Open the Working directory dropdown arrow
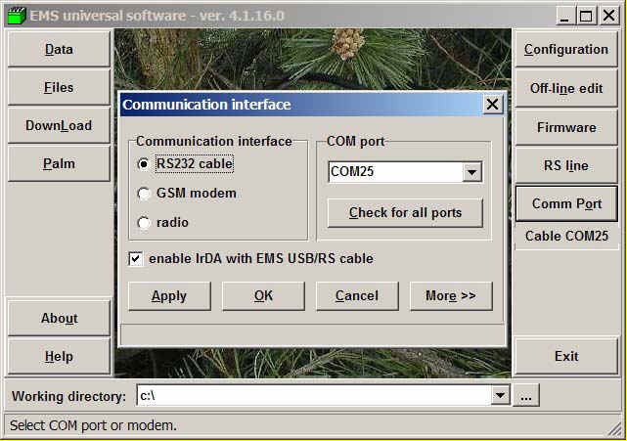Screen dimensions: 627x441 (501, 396)
